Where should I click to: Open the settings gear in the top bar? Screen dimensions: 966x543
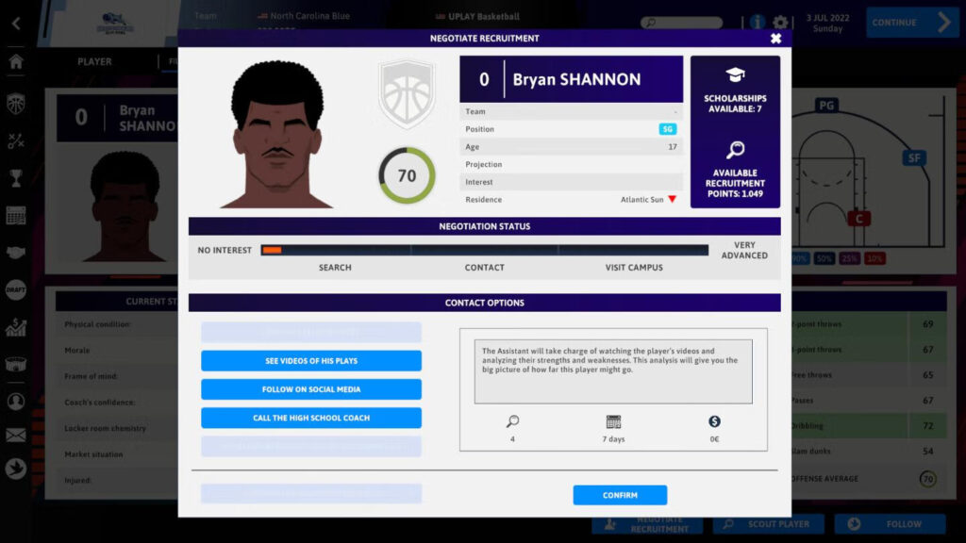click(x=780, y=22)
